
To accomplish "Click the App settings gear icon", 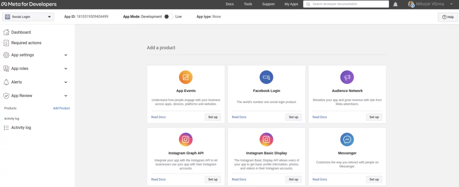I will click(x=6, y=55).
